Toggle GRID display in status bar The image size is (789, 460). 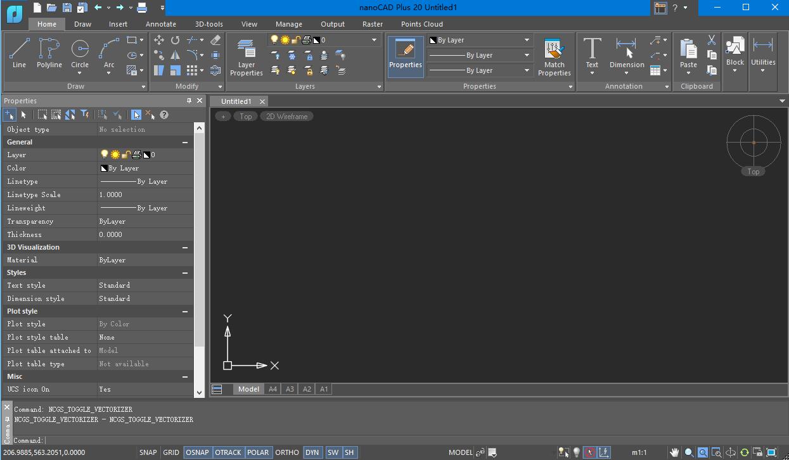[x=171, y=452]
